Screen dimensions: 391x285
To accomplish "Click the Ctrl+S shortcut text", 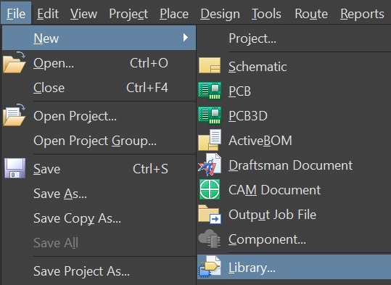I will [150, 168].
